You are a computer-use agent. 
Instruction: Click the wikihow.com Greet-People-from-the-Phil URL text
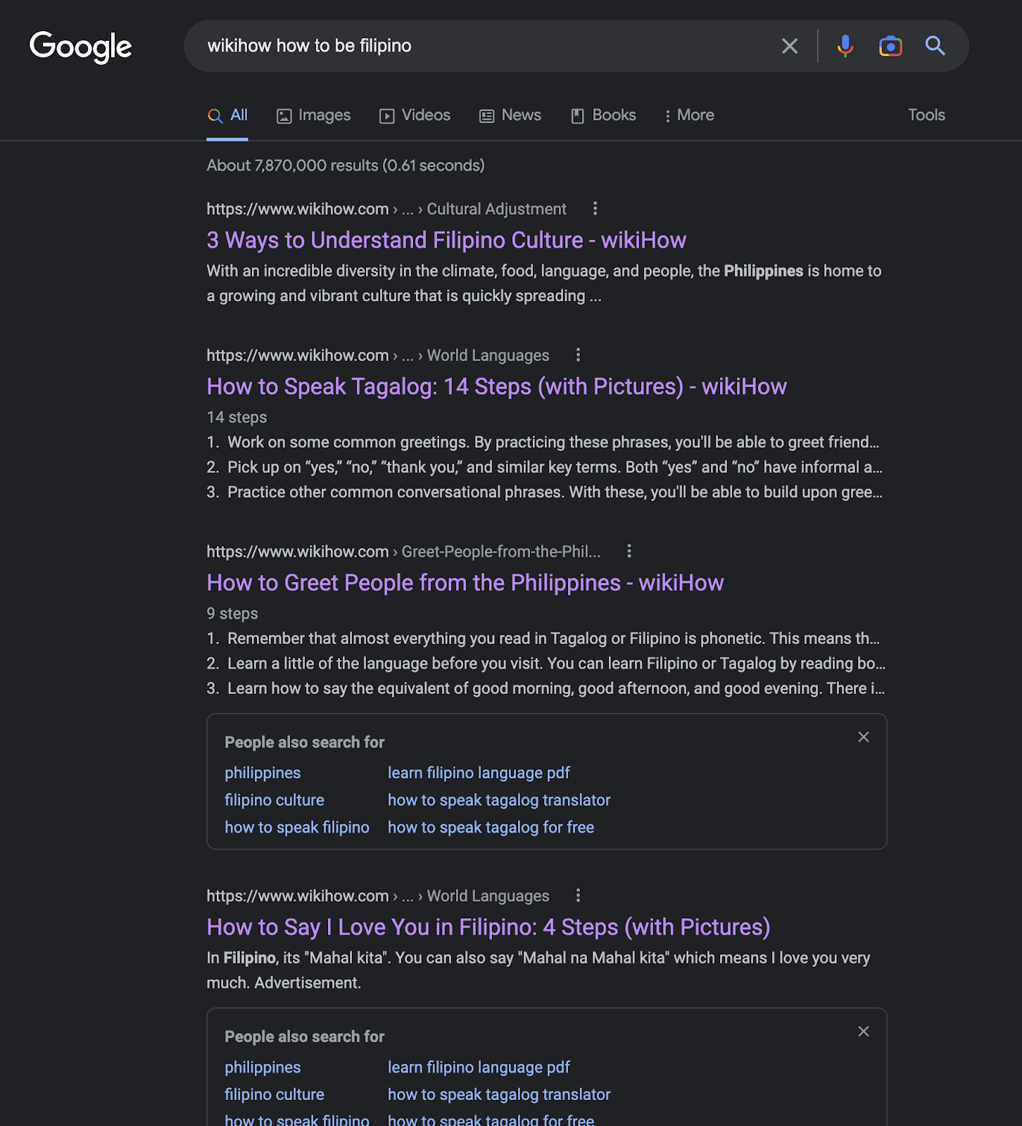point(403,552)
